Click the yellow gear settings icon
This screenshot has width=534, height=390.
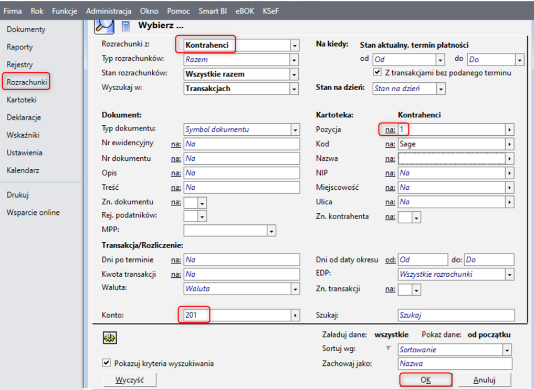tap(110, 338)
